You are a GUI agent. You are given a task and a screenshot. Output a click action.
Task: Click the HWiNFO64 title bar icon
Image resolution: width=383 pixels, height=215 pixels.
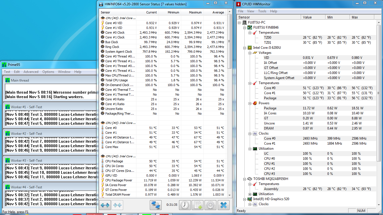click(x=101, y=4)
